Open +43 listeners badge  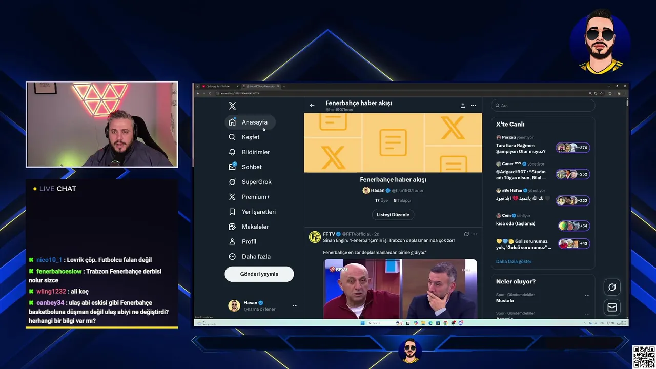point(574,243)
